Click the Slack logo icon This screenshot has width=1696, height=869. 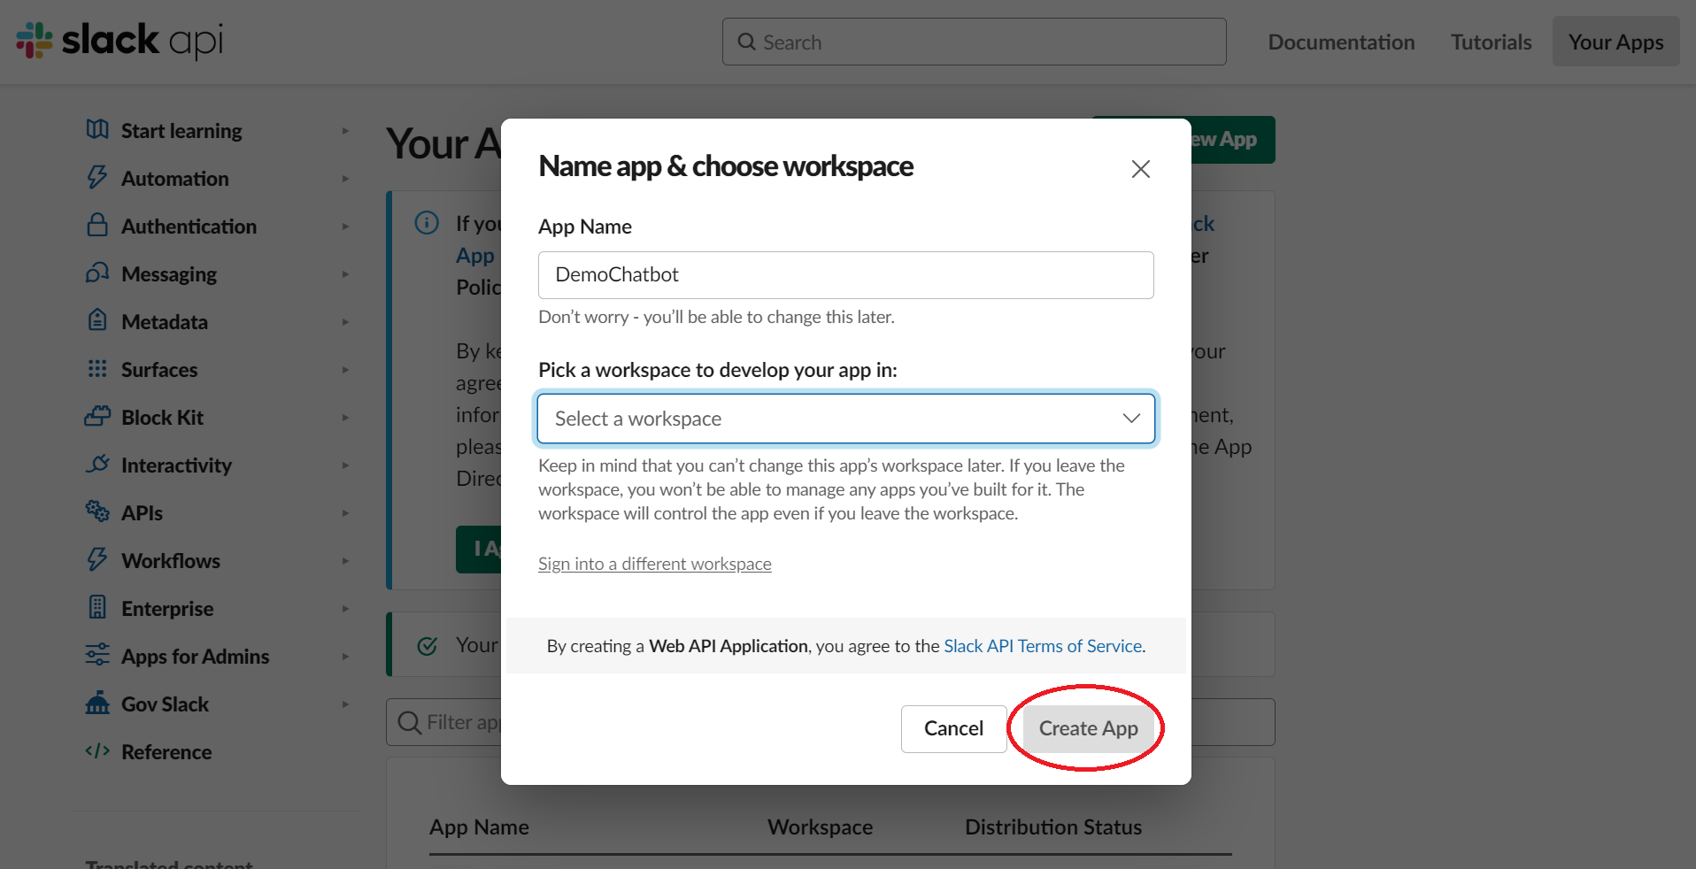click(x=35, y=41)
